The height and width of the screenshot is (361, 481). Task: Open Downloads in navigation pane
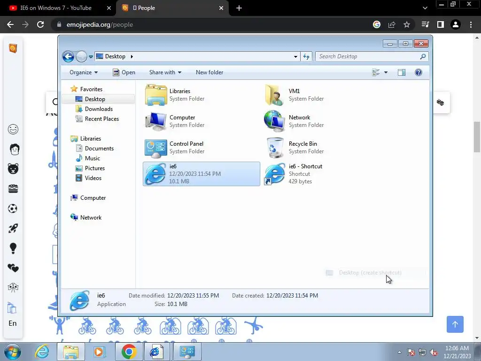99,109
